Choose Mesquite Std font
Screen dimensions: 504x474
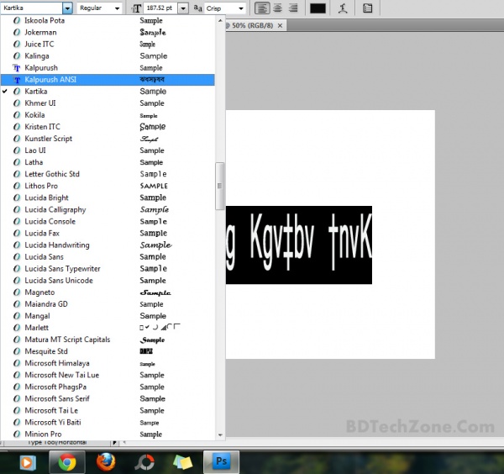[108, 351]
